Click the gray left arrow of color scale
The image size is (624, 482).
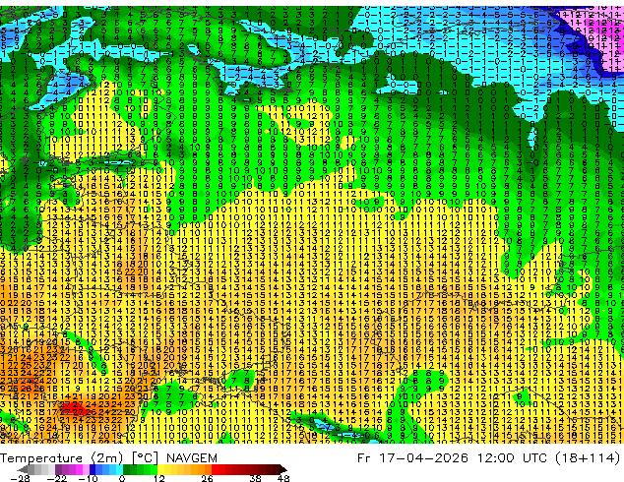tap(23, 469)
